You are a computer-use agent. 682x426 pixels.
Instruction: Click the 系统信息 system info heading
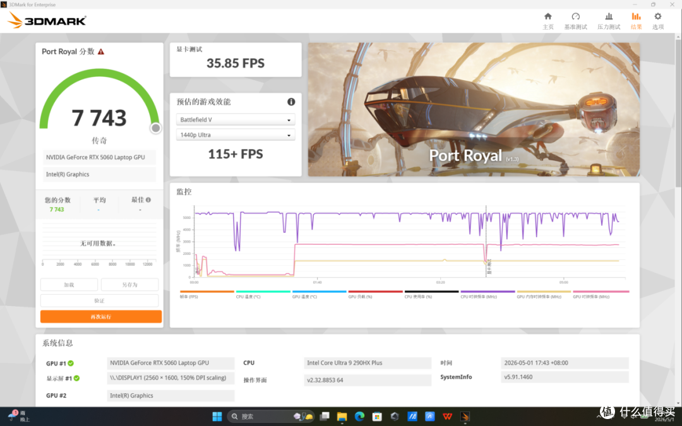[x=57, y=343]
